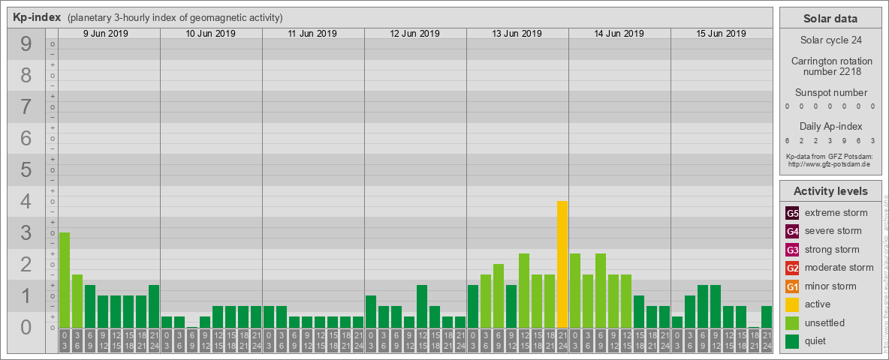Click the 'Solar cycle 24' text
The image size is (889, 360).
830,40
